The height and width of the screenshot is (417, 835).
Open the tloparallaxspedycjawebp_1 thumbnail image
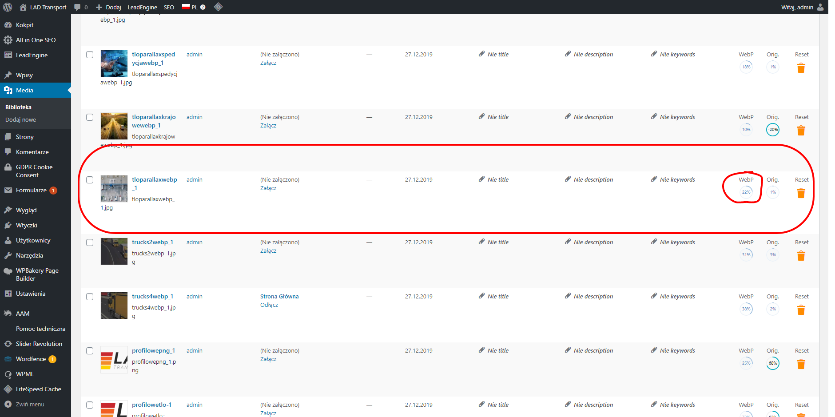[114, 64]
